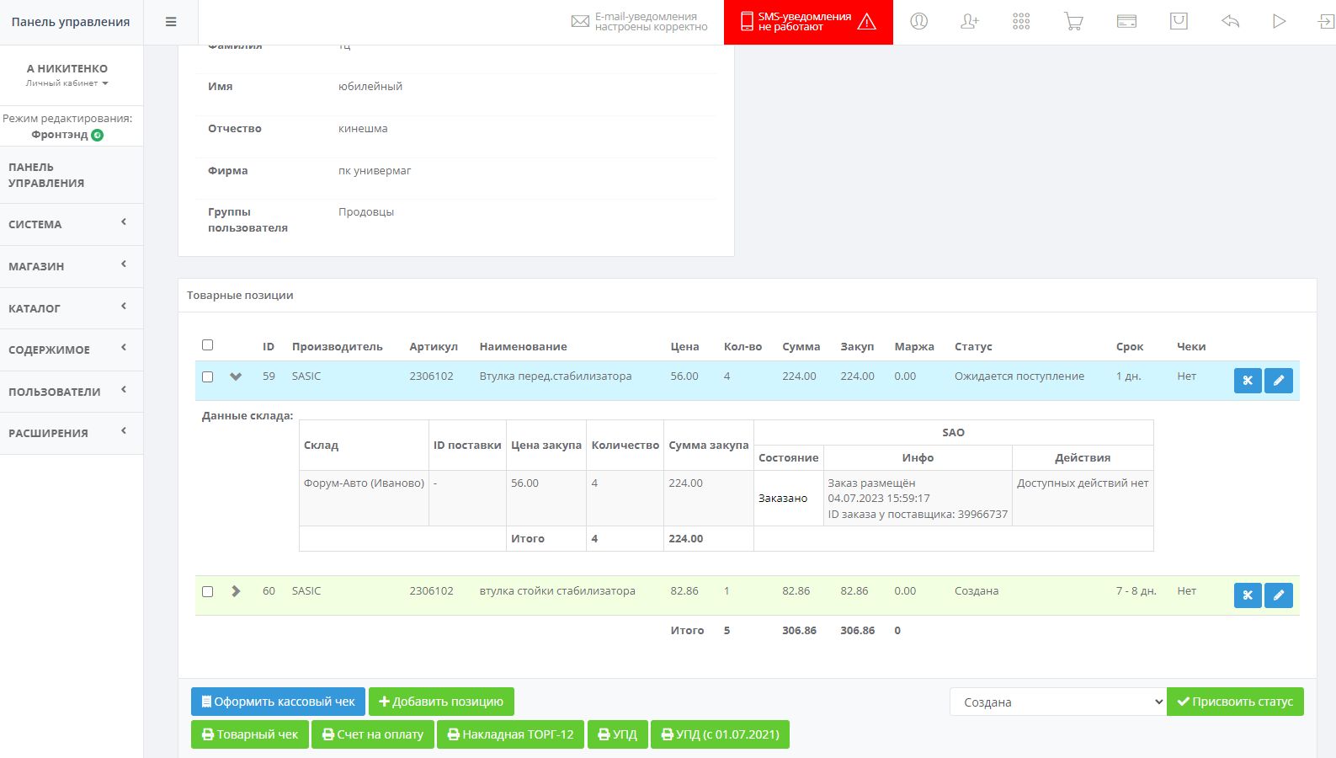Click the add user icon in header
This screenshot has height=758, width=1336.
(970, 22)
